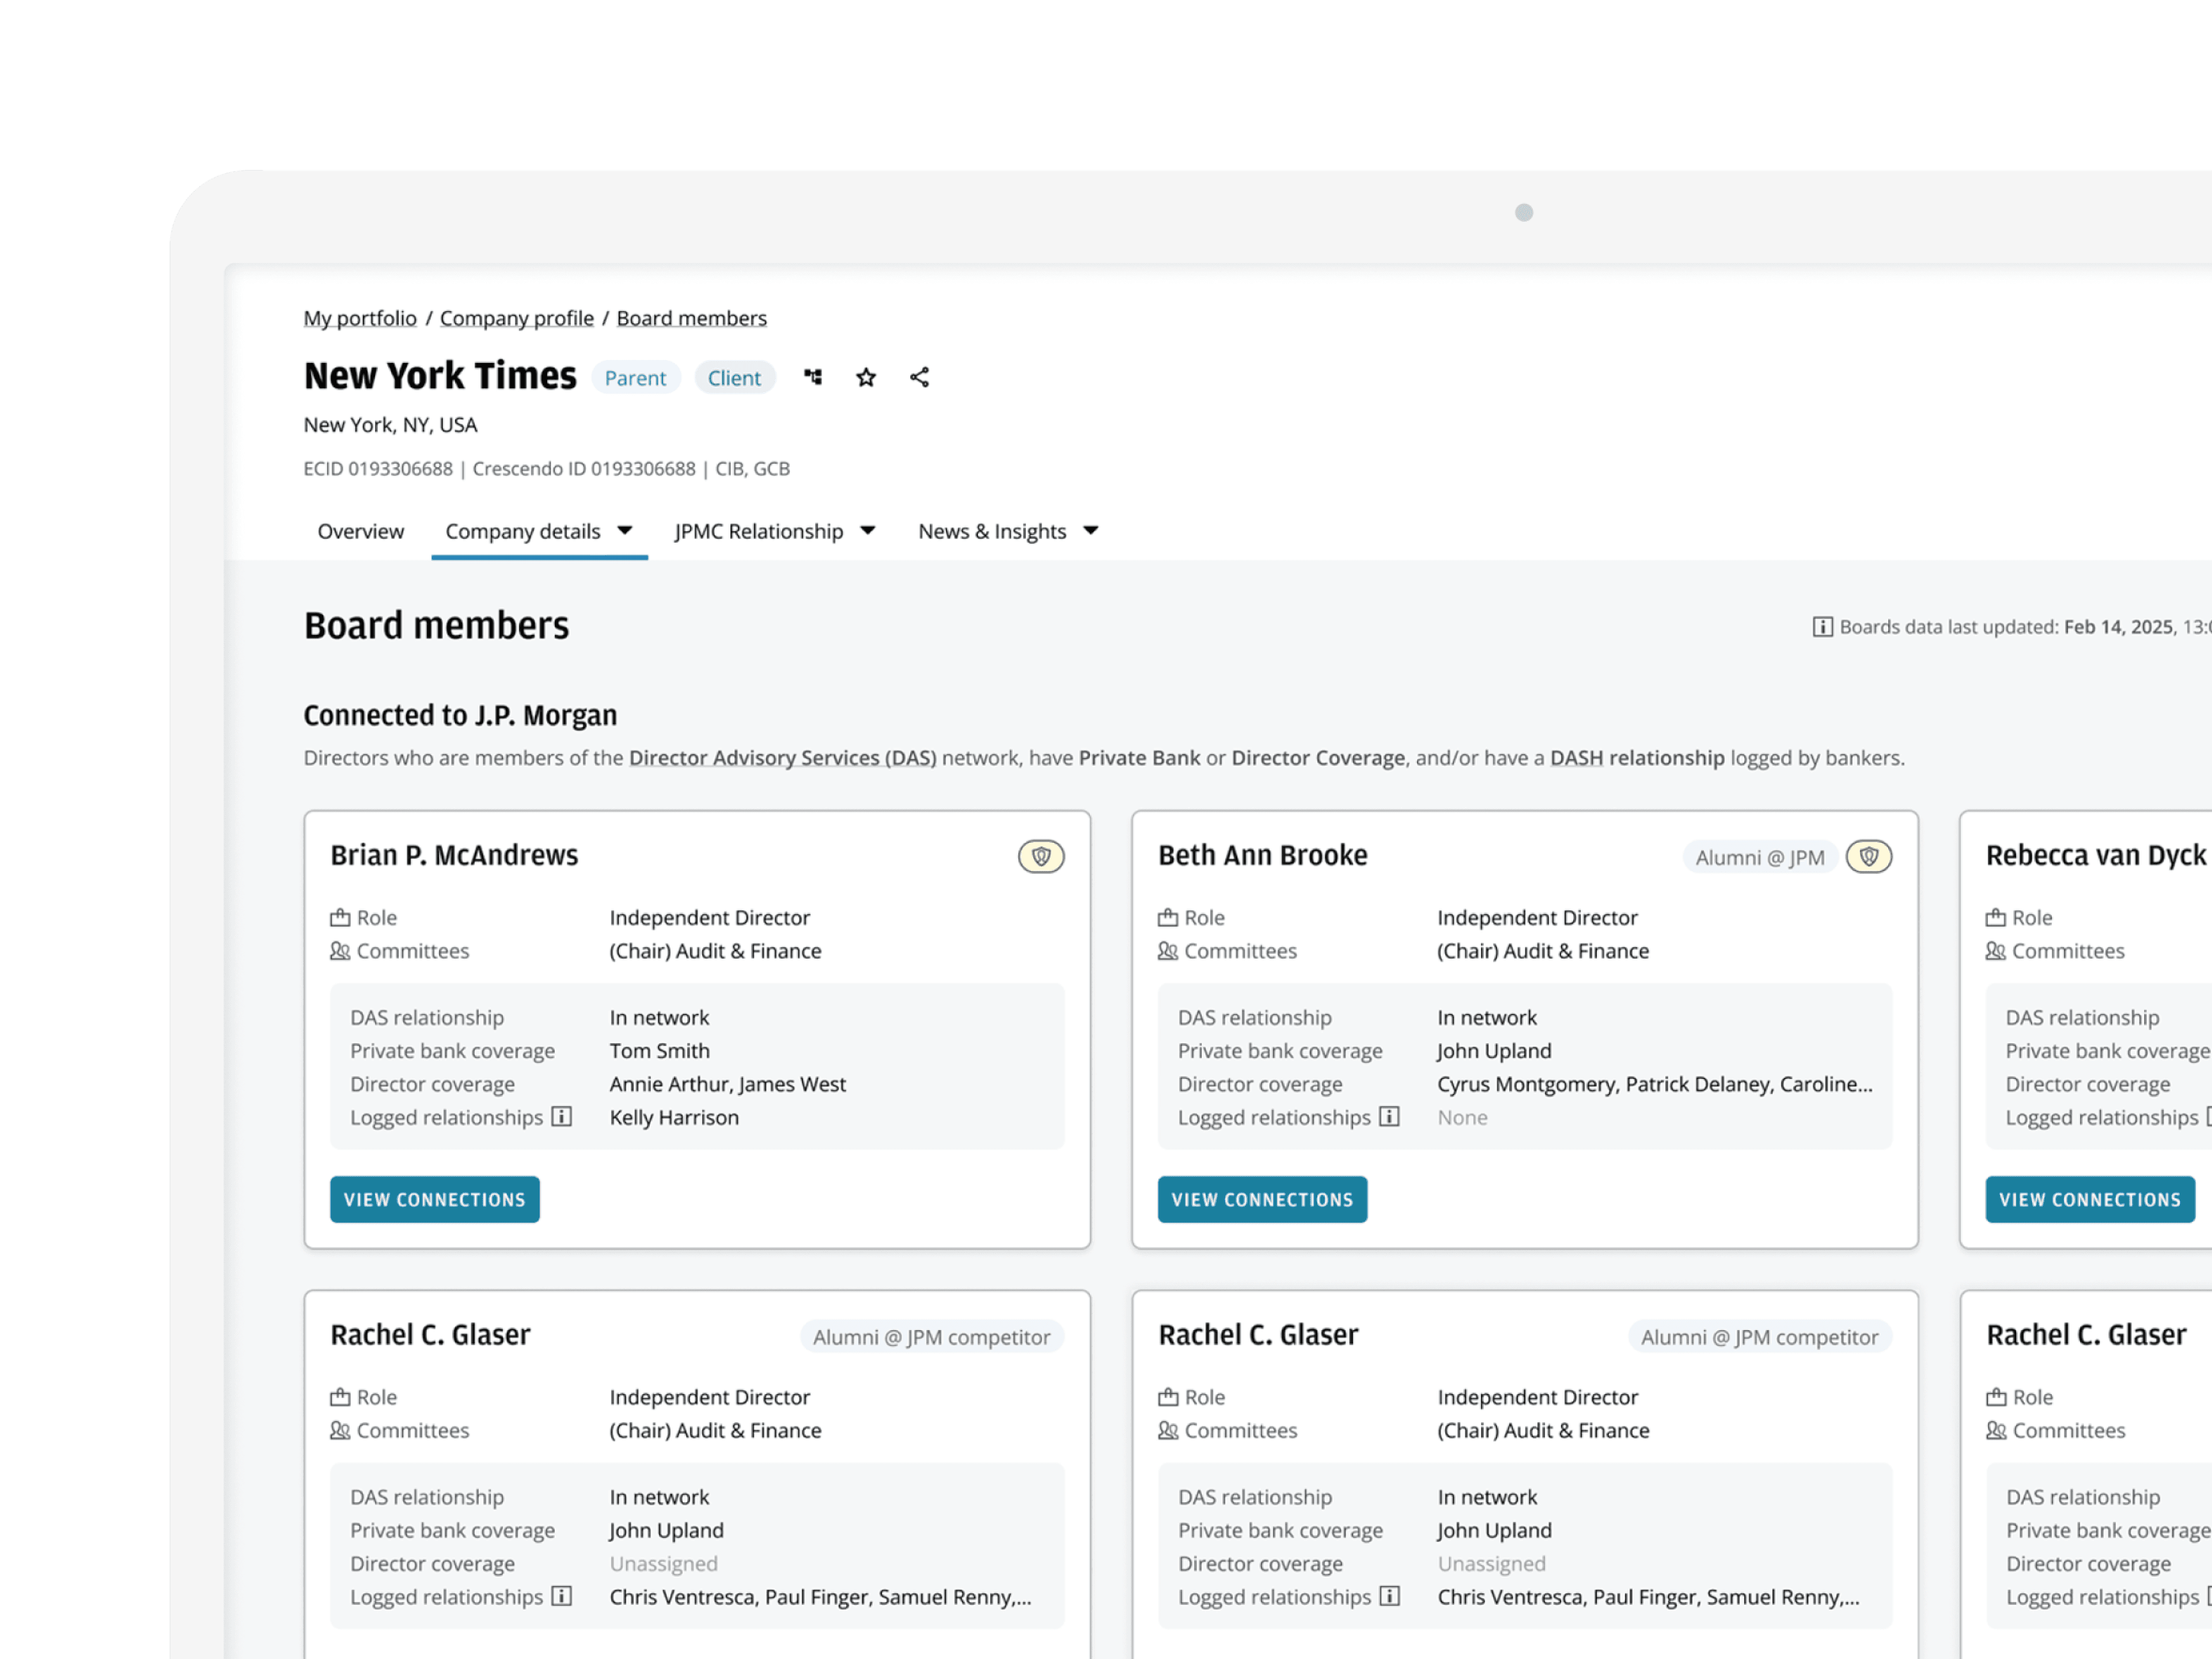The width and height of the screenshot is (2212, 1659).
Task: Click Kelly Harrison logged relationship
Action: [x=674, y=1117]
